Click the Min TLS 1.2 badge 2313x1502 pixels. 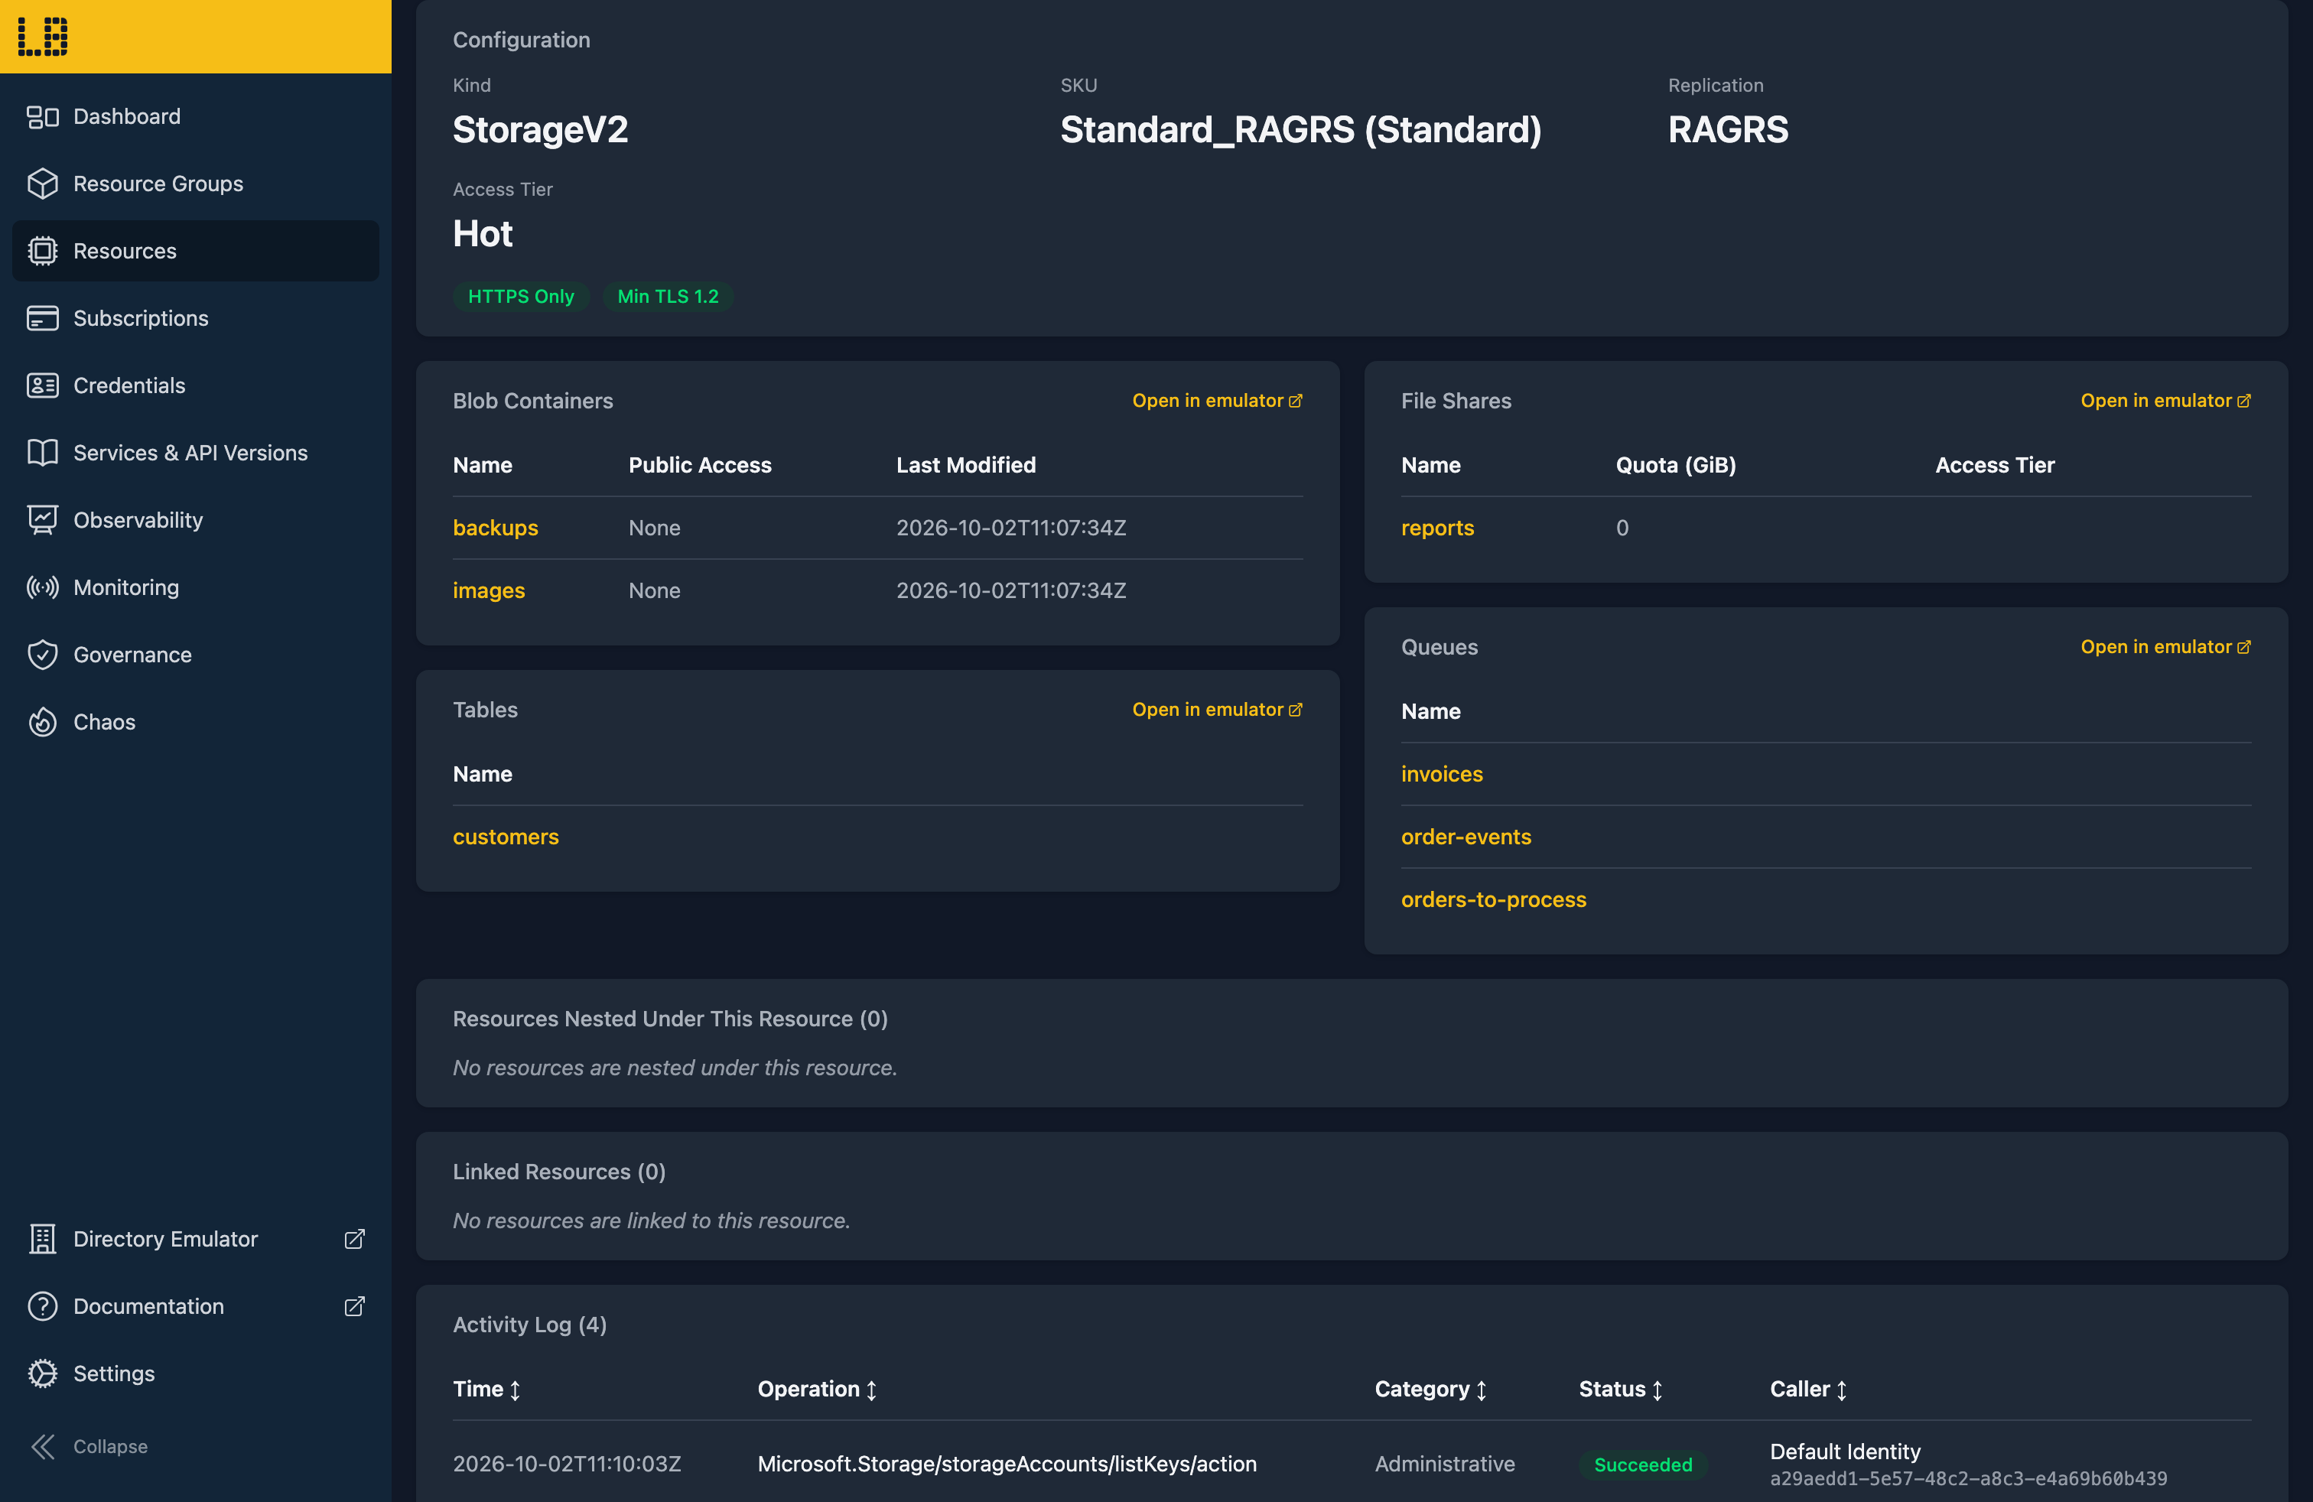coord(669,296)
